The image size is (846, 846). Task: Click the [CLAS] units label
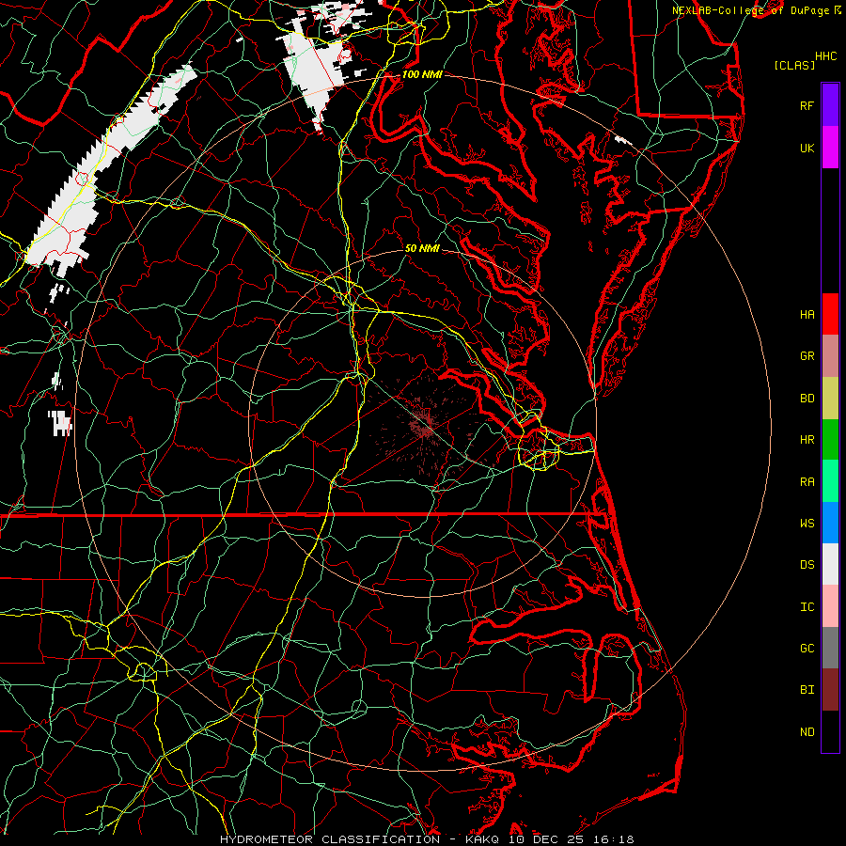[x=794, y=65]
